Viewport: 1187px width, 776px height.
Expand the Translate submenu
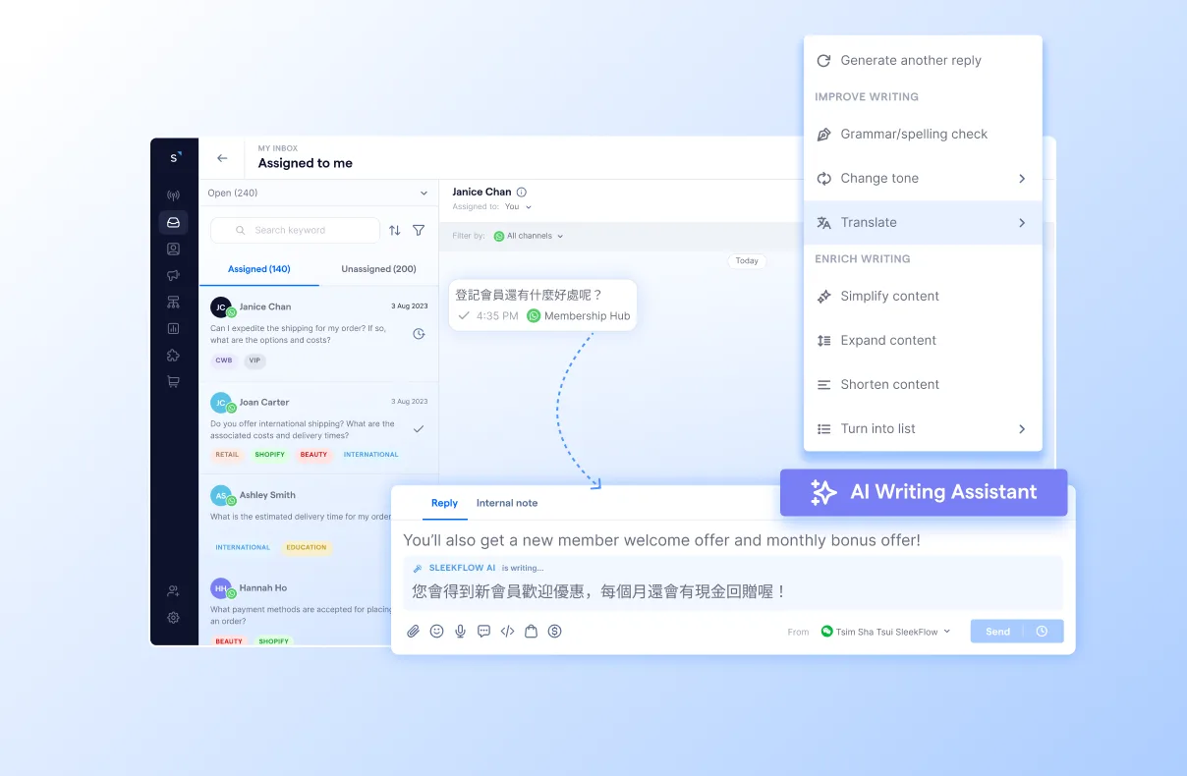click(922, 222)
